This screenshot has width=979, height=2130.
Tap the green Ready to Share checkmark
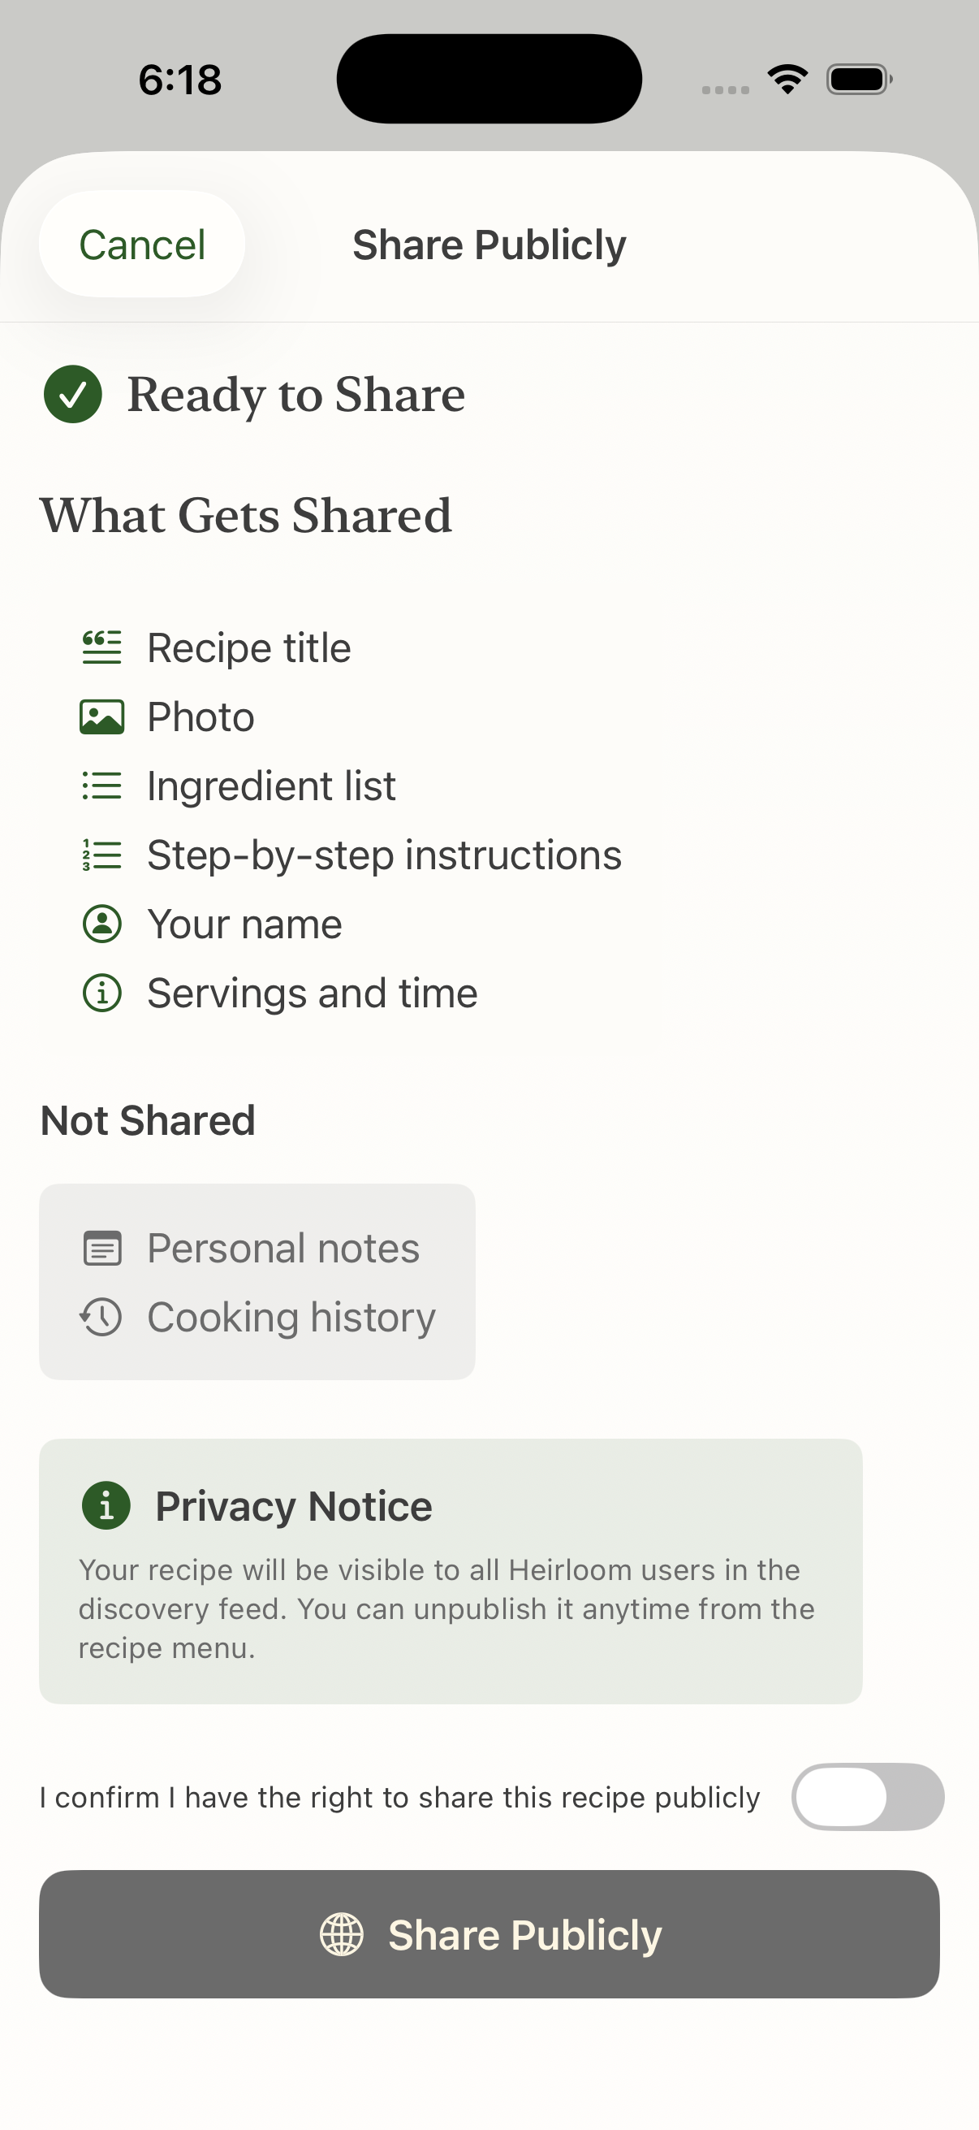click(x=73, y=395)
